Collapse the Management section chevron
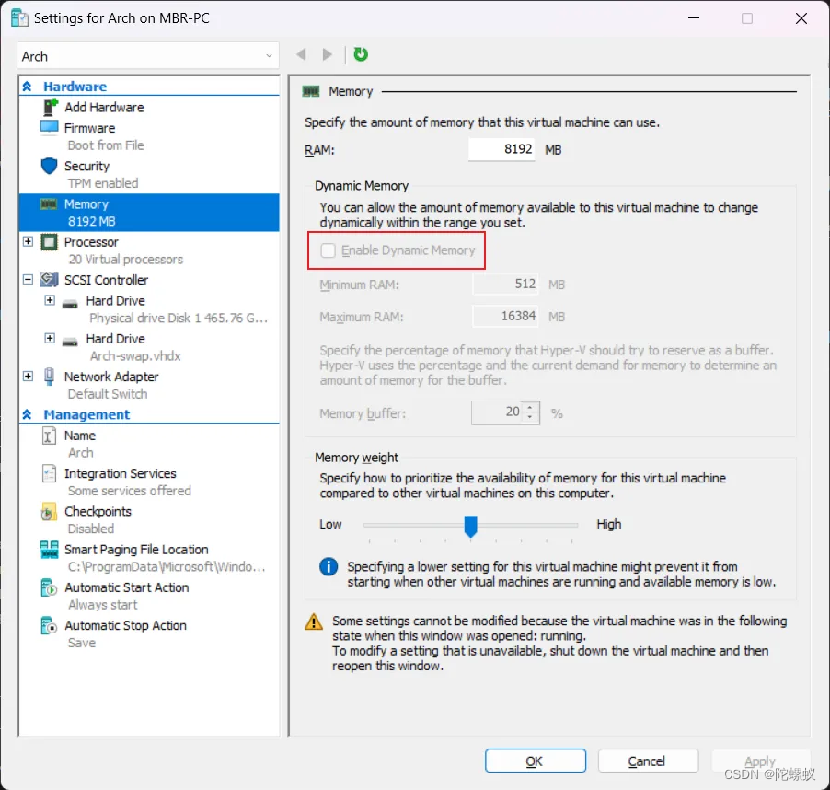This screenshot has width=830, height=790. 27,414
